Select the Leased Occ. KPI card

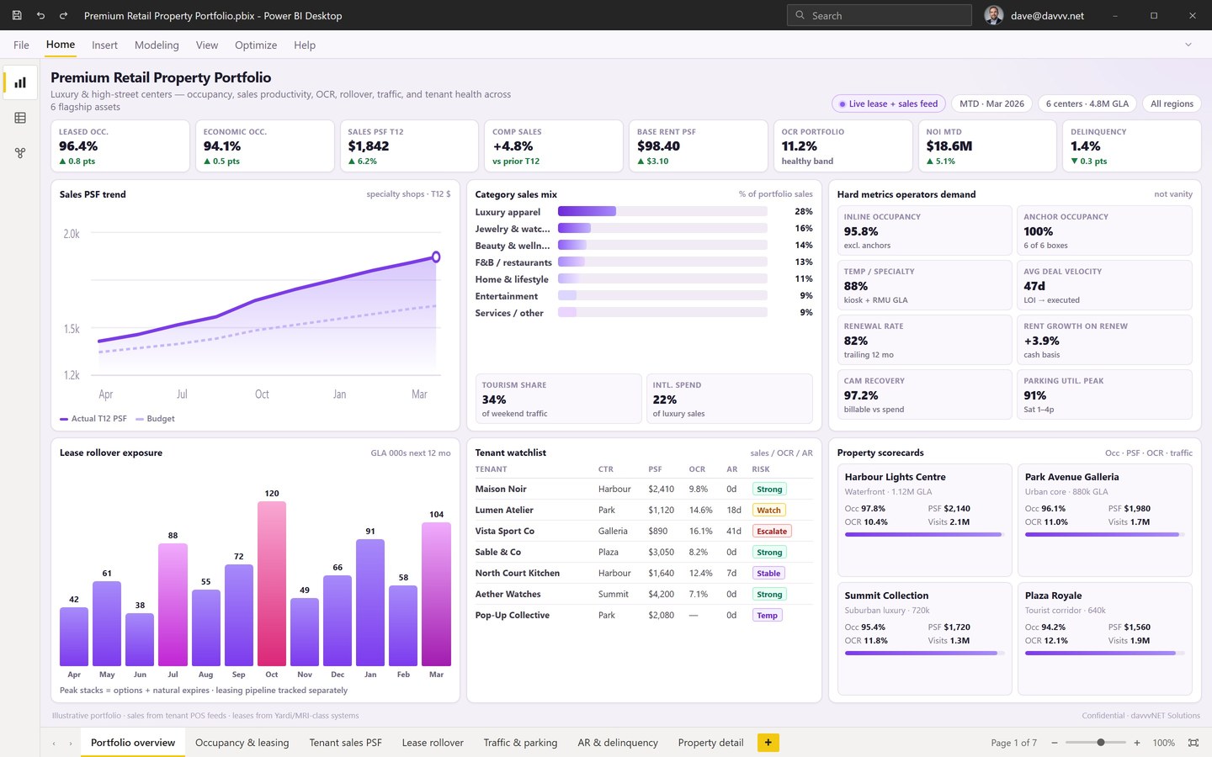click(x=120, y=146)
